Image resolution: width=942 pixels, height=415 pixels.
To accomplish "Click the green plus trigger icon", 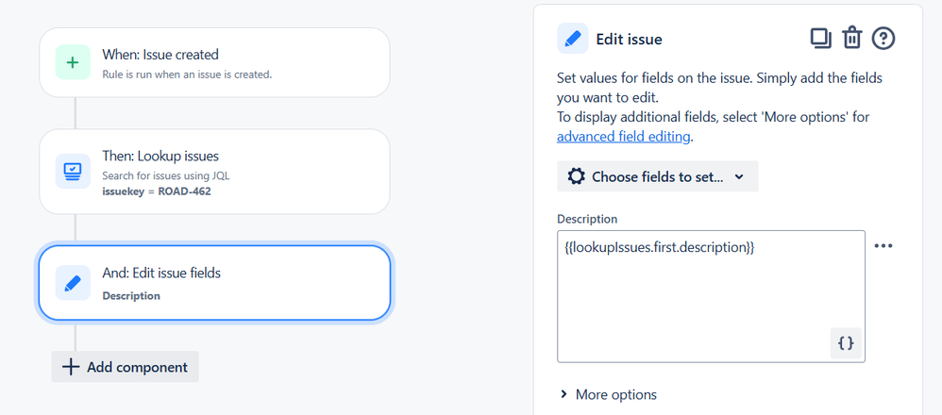I will point(73,62).
